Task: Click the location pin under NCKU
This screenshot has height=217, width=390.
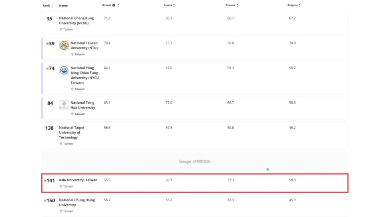Action: click(60, 30)
